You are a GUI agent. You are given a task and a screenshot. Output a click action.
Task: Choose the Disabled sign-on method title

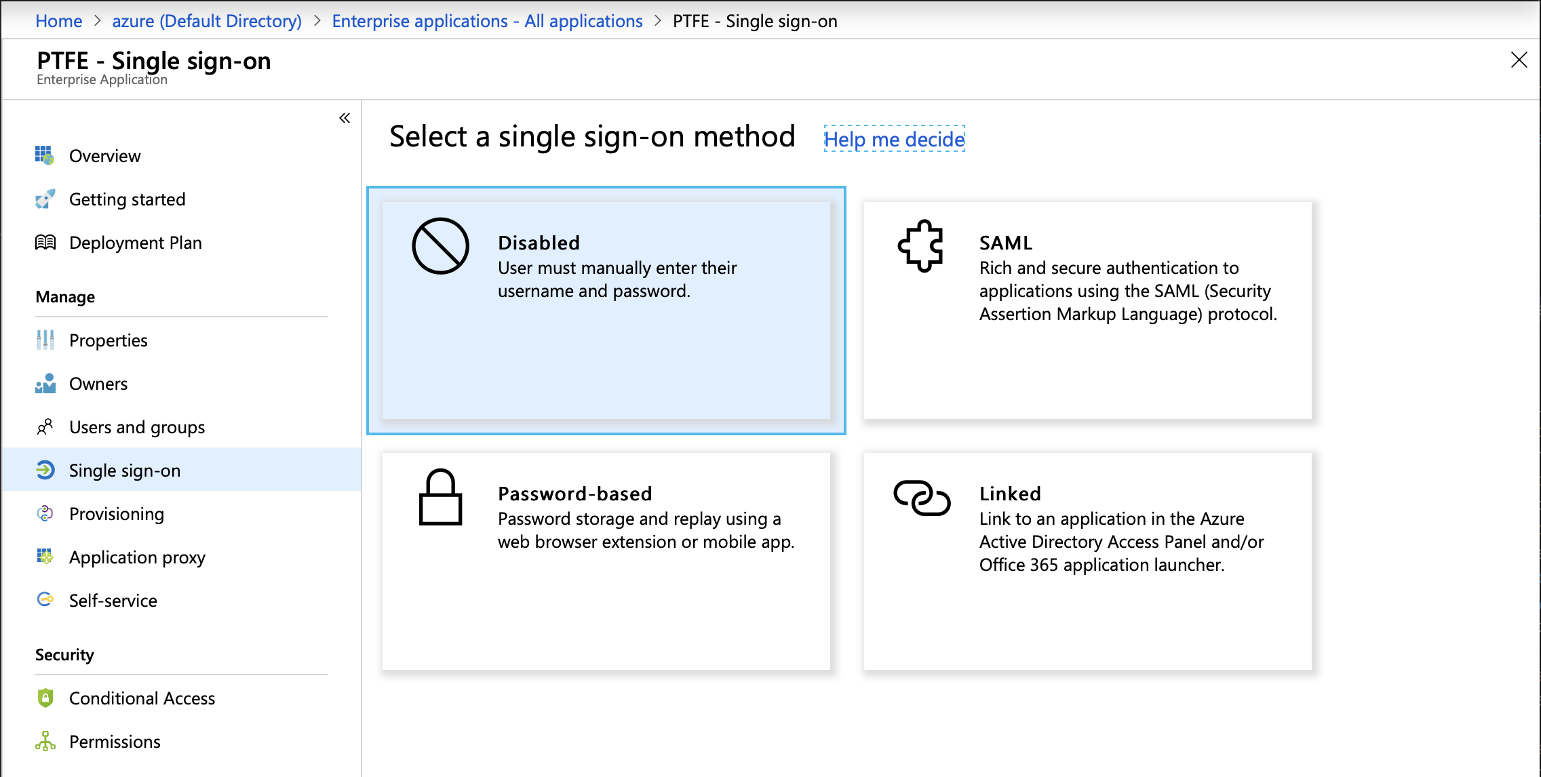(x=539, y=243)
